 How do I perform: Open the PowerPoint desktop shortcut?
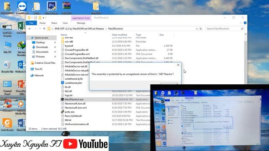point(21,88)
